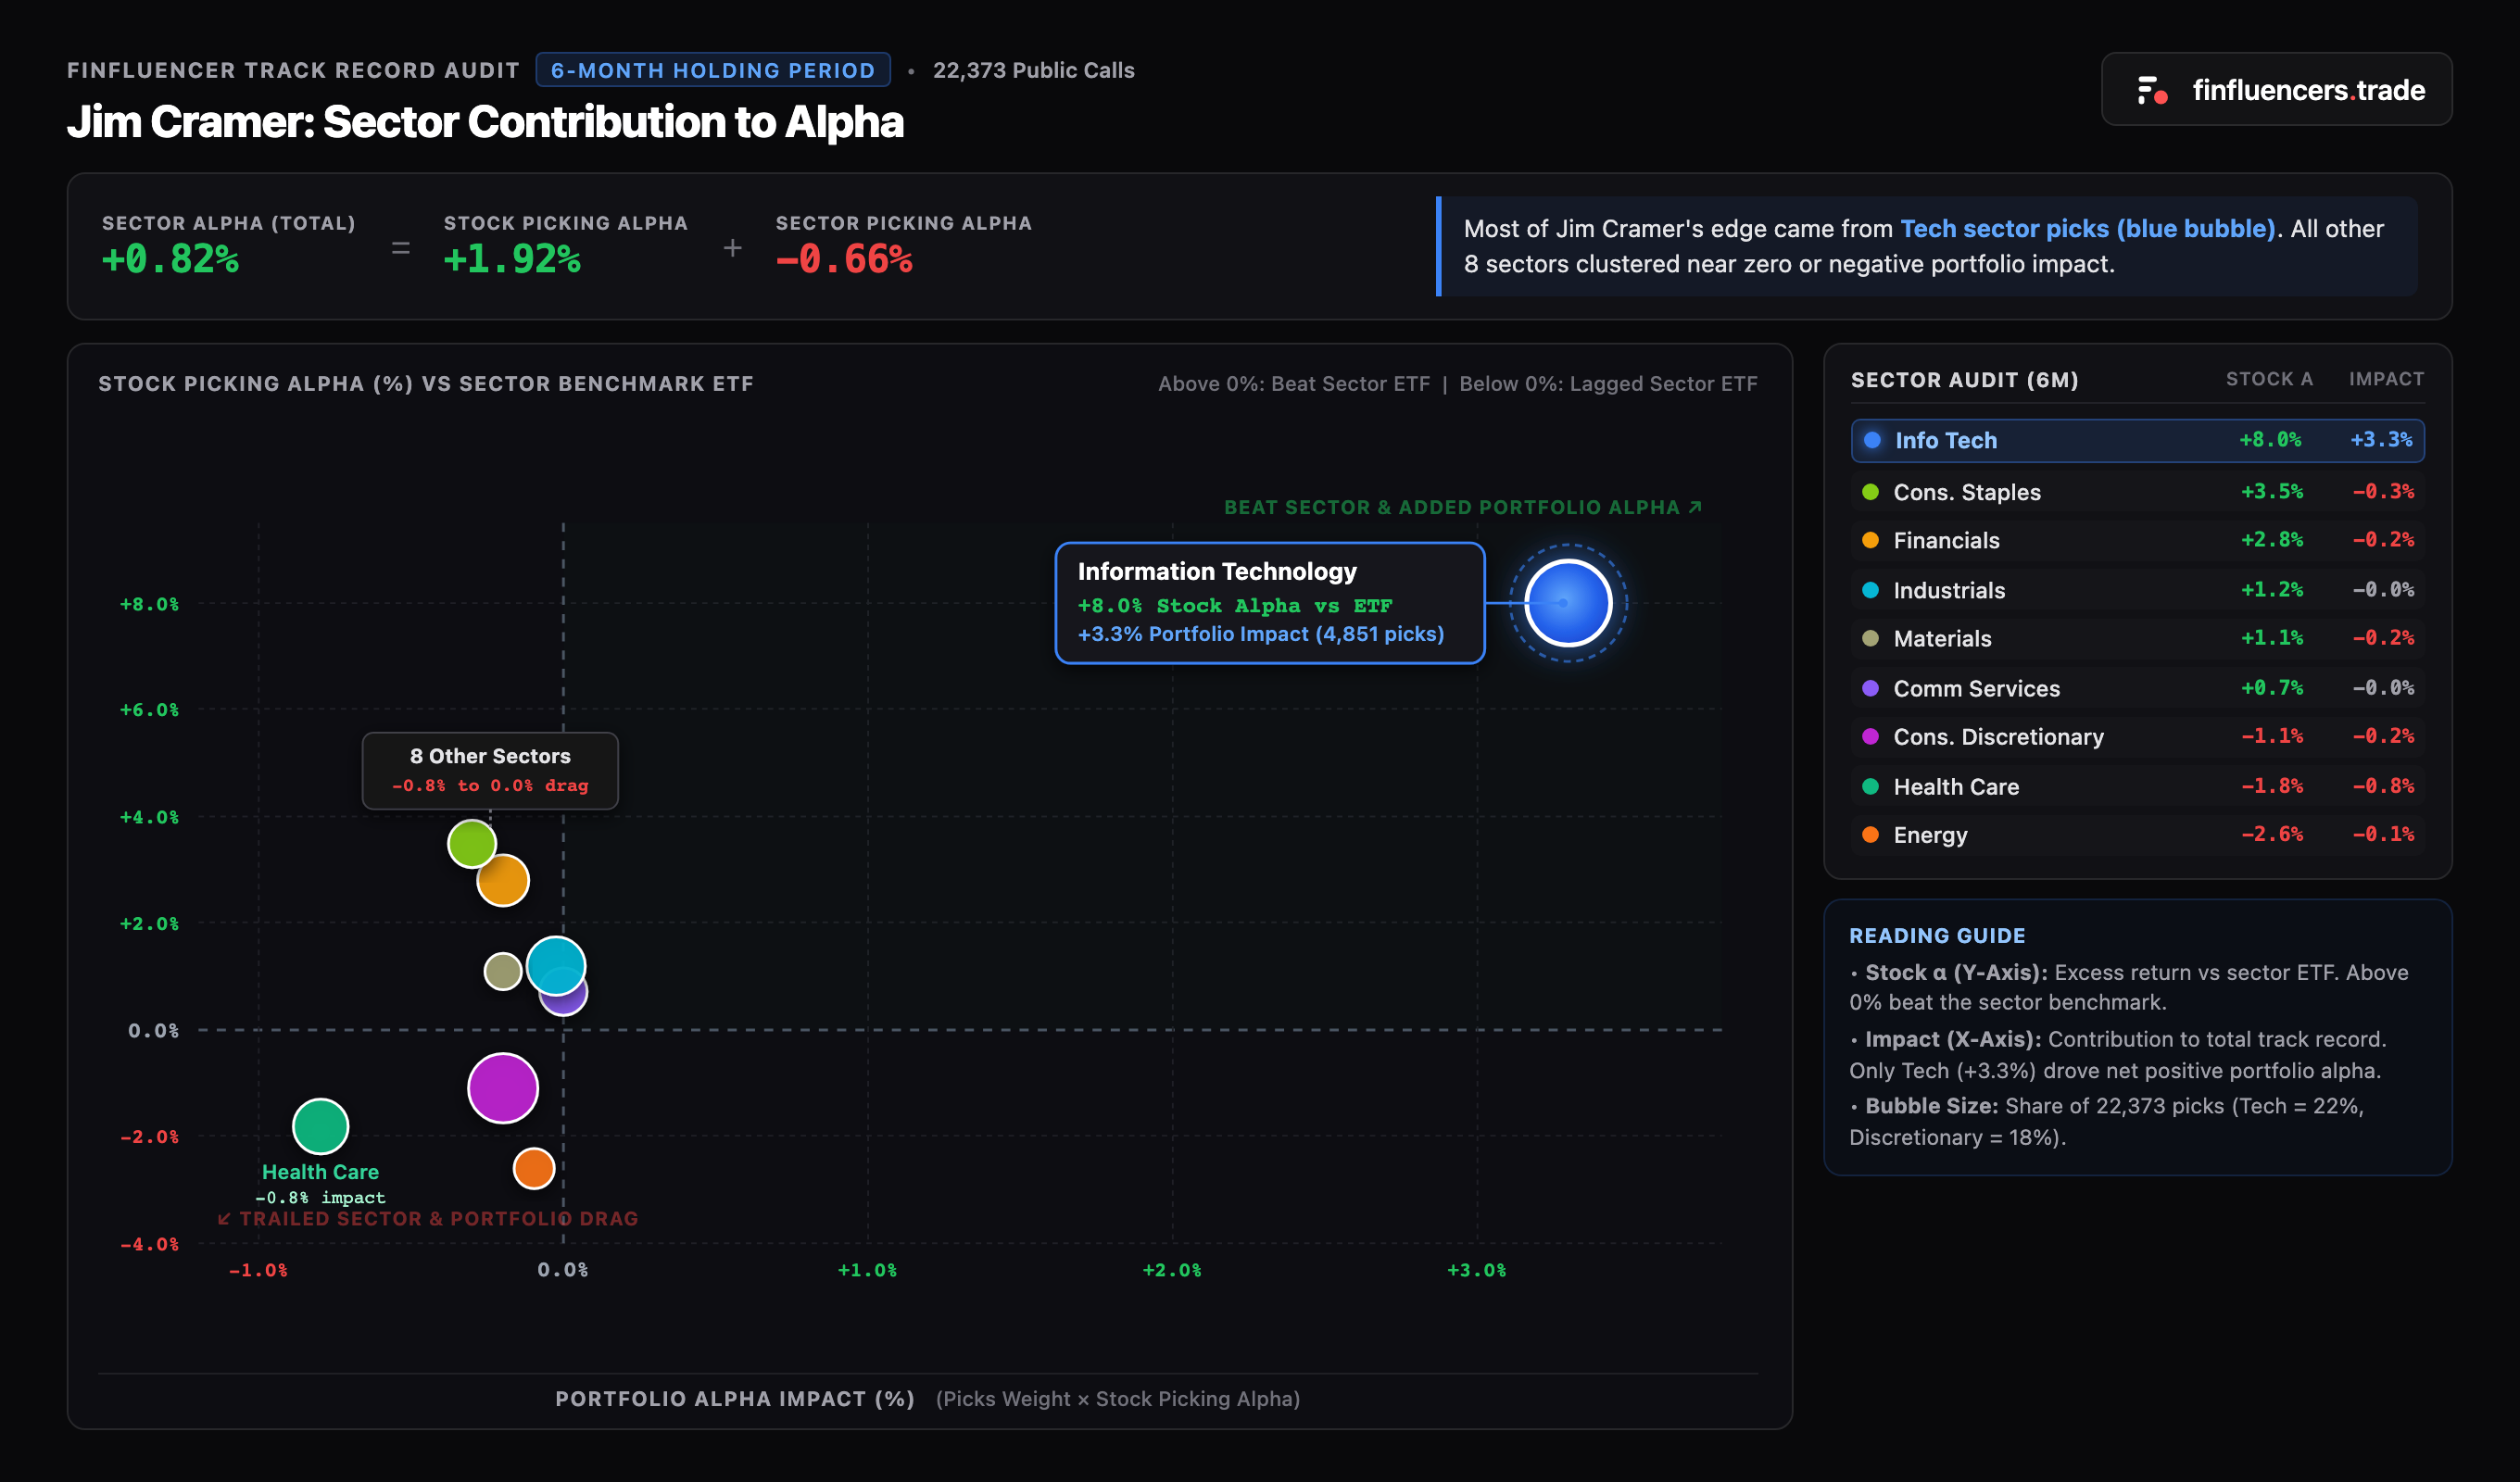Click the Industrials legend dot
The width and height of the screenshot is (2520, 1482).
(1870, 590)
